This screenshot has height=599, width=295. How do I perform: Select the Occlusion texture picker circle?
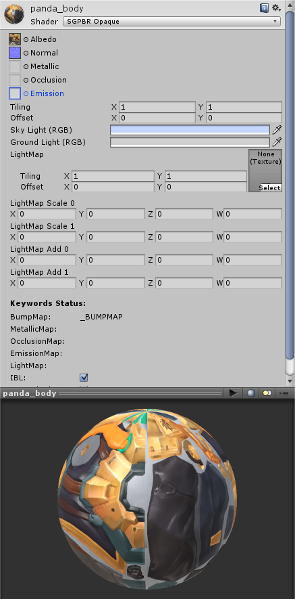26,80
